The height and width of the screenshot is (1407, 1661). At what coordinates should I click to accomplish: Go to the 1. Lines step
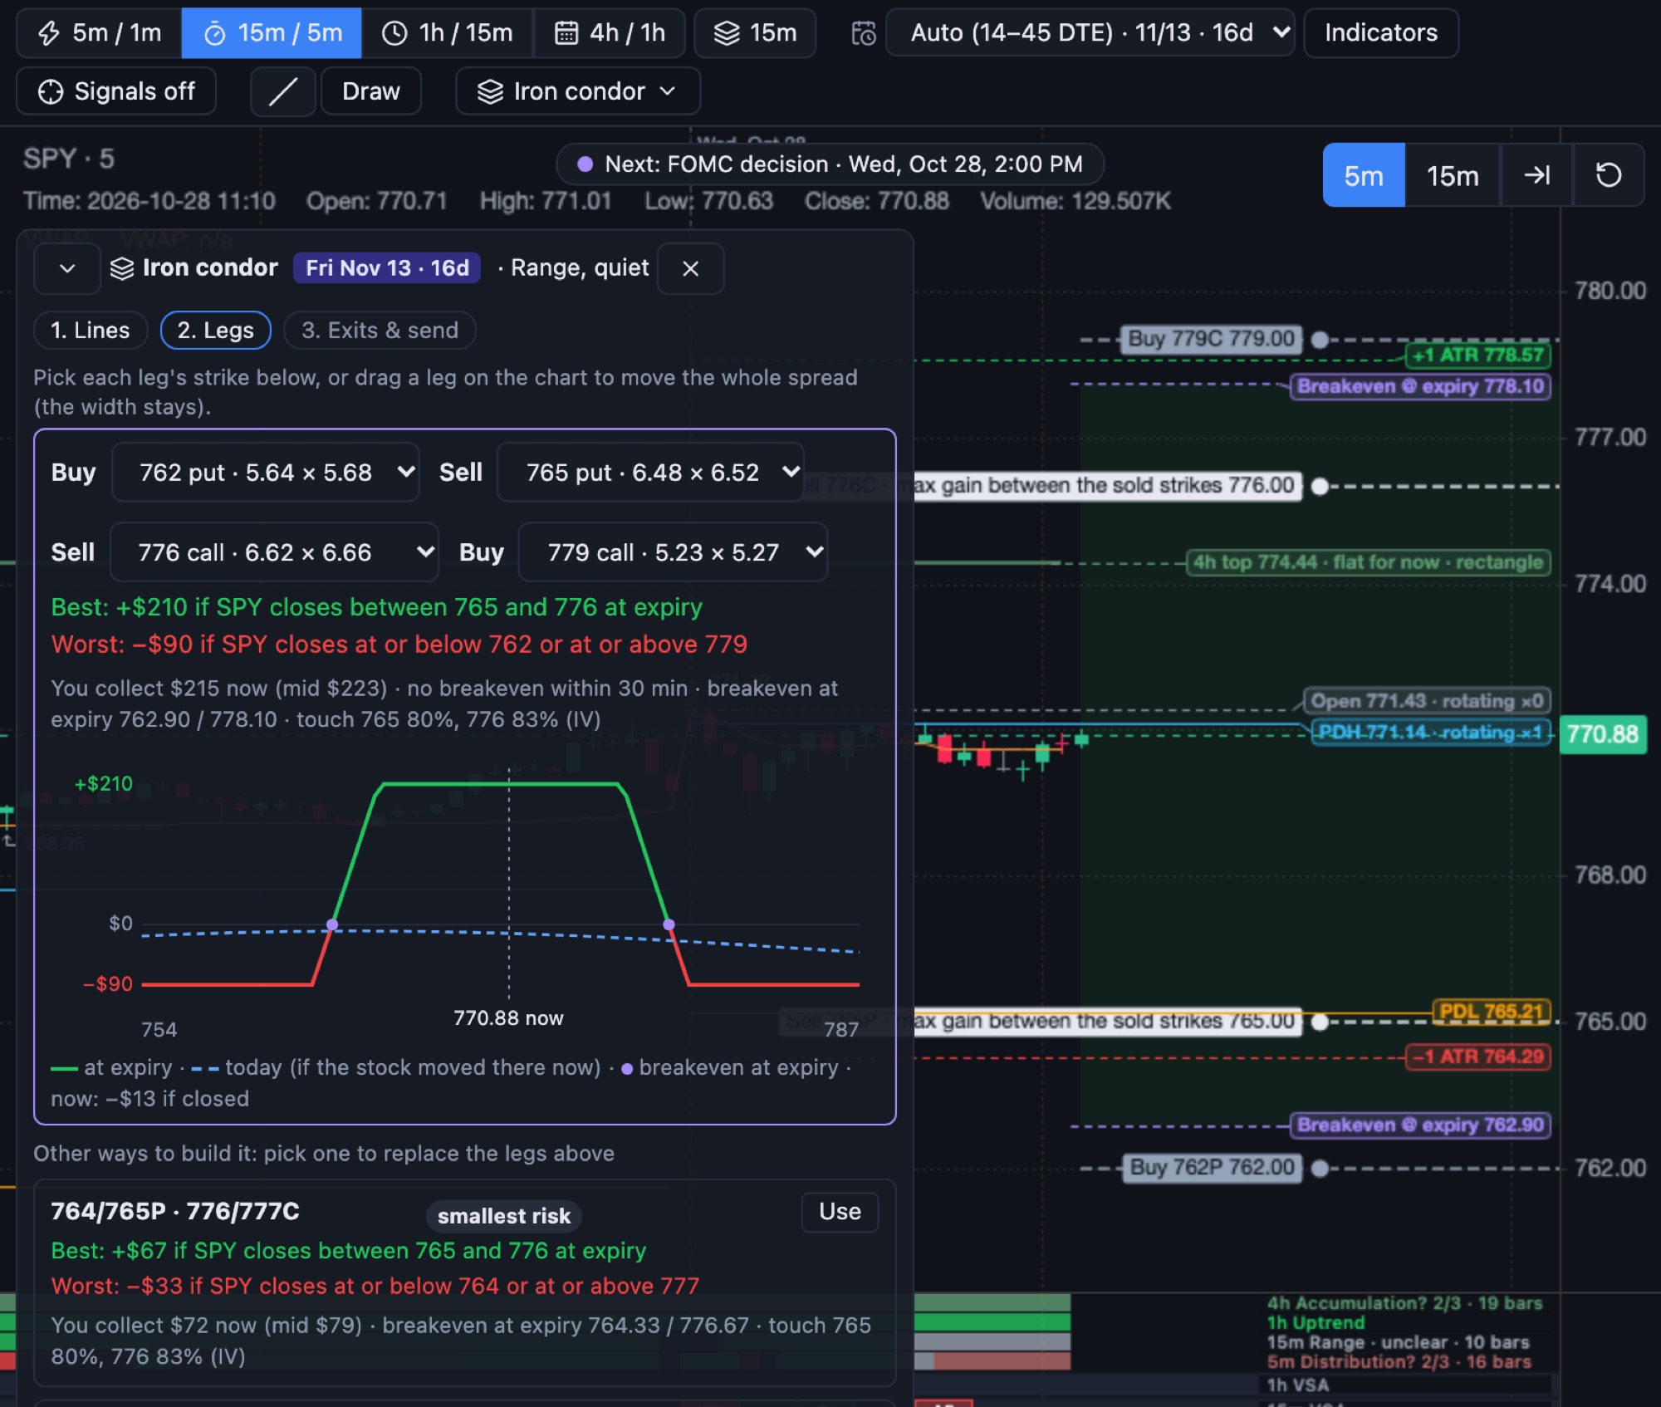(91, 331)
